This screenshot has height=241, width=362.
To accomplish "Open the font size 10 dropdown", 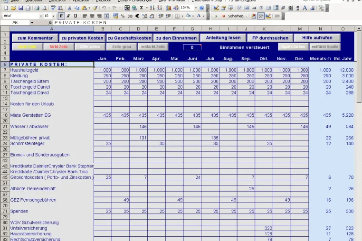I will [53, 16].
